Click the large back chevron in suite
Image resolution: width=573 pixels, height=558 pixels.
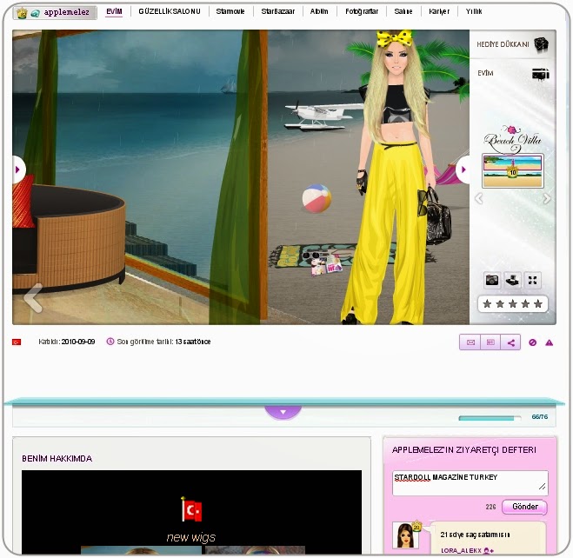pos(33,298)
